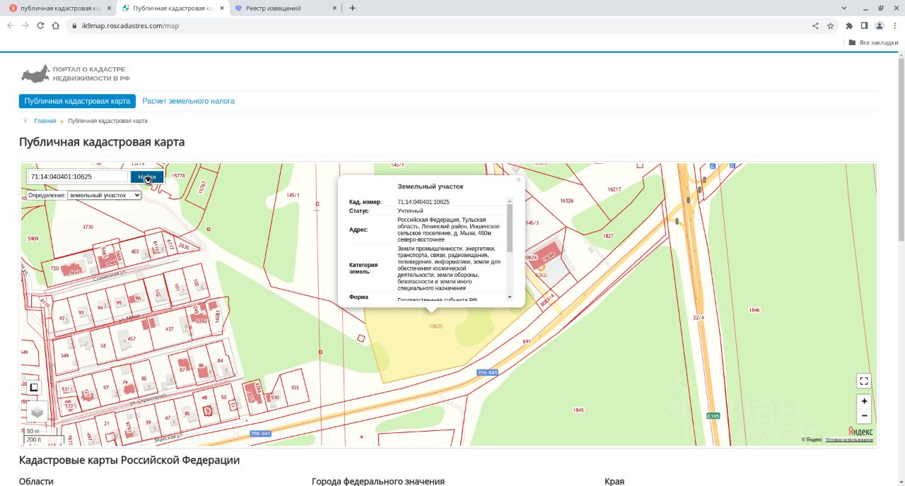
Task: Open a new browser tab
Action: click(352, 8)
